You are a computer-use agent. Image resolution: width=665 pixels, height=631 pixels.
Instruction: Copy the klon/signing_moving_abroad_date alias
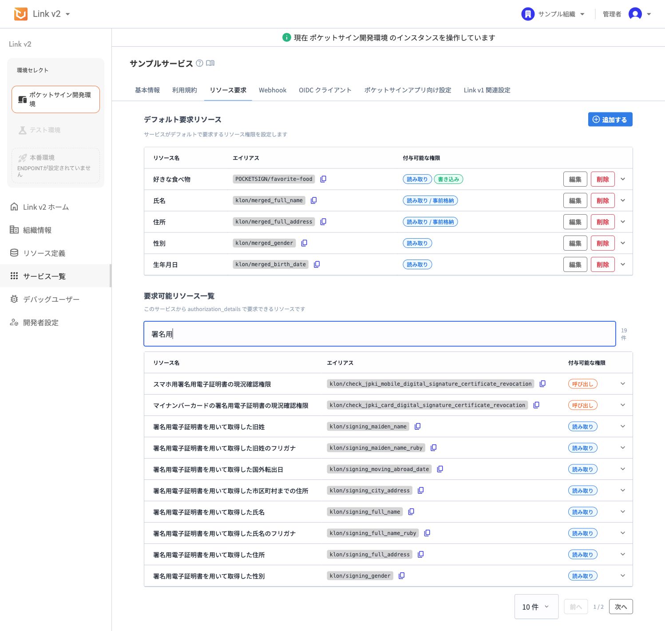pos(440,469)
